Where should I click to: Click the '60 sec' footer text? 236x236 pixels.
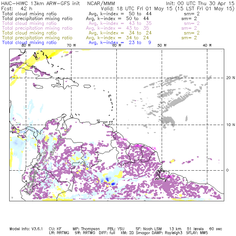[216, 229]
